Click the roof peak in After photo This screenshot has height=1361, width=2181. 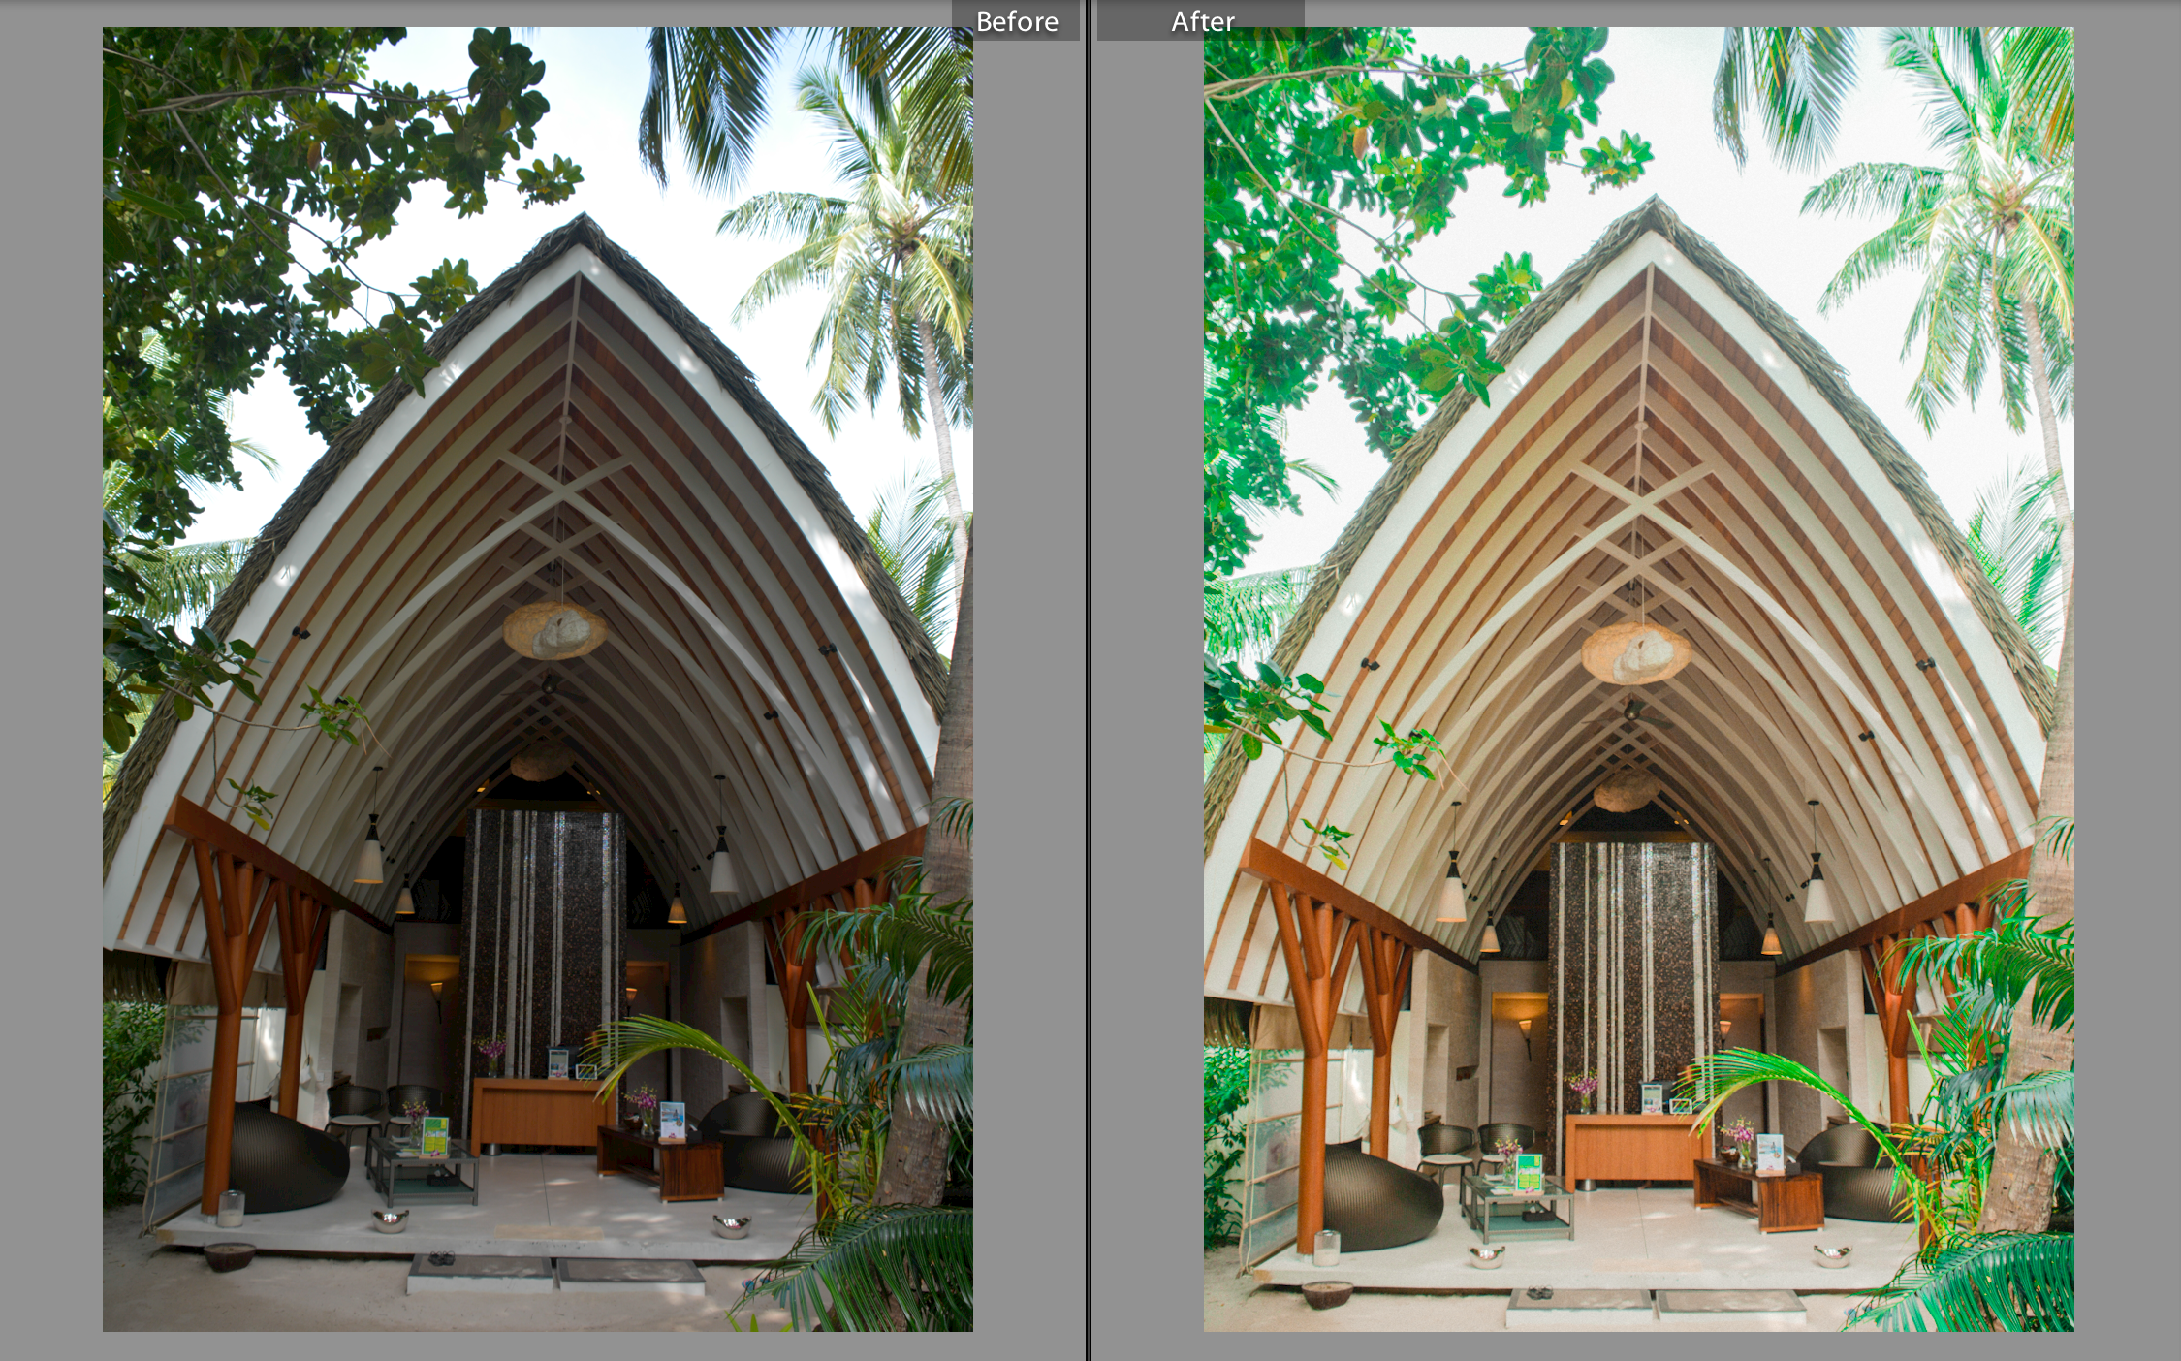(1656, 204)
